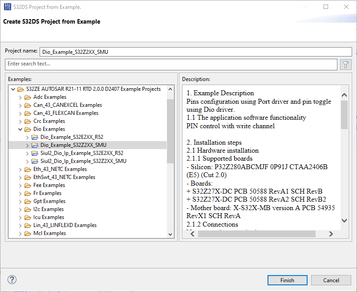
Task: Expand the Can_43_FLEXCAN Examples node
Action: [20, 113]
